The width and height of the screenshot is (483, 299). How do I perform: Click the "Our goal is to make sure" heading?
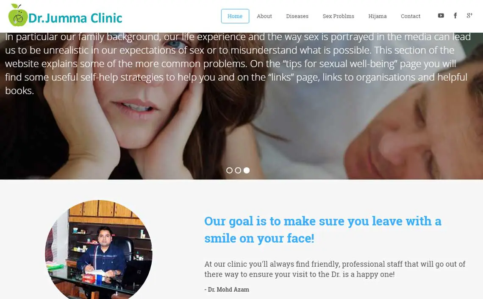(323, 229)
